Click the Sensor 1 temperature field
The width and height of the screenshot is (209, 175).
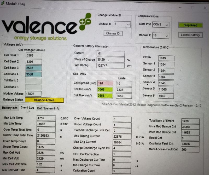pos(166,65)
